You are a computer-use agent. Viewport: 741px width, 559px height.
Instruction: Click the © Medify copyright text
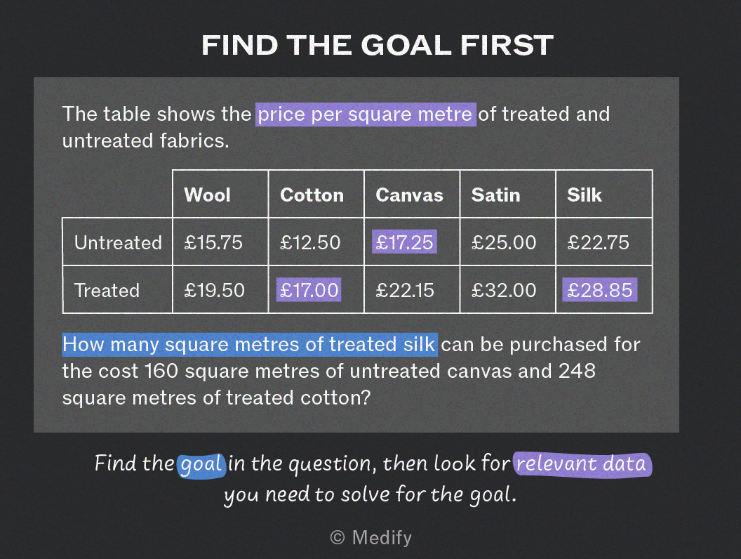click(371, 538)
